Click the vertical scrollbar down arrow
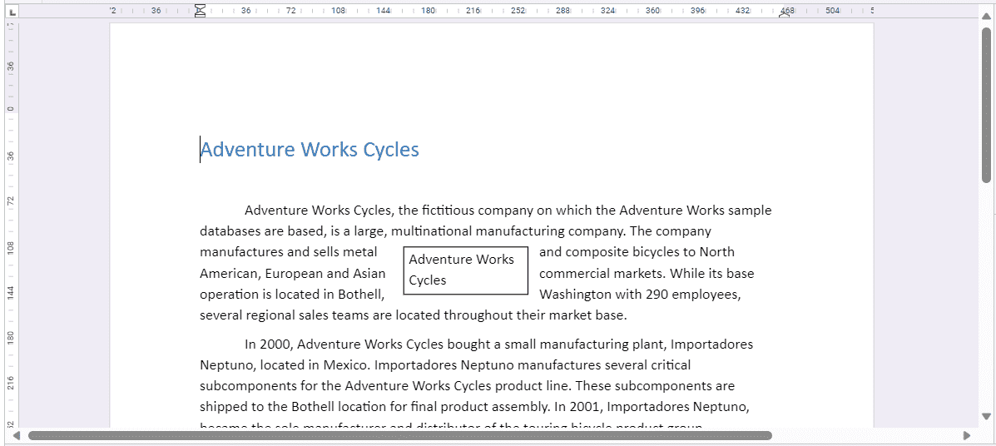 (986, 416)
